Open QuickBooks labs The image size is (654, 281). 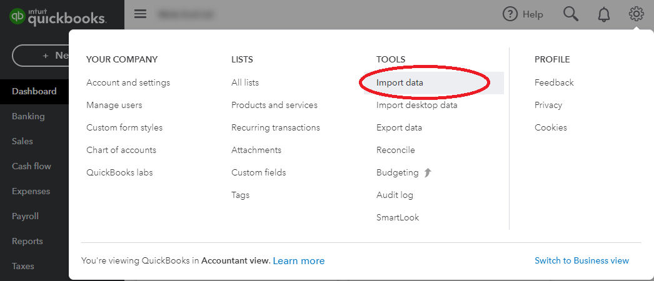coord(119,172)
